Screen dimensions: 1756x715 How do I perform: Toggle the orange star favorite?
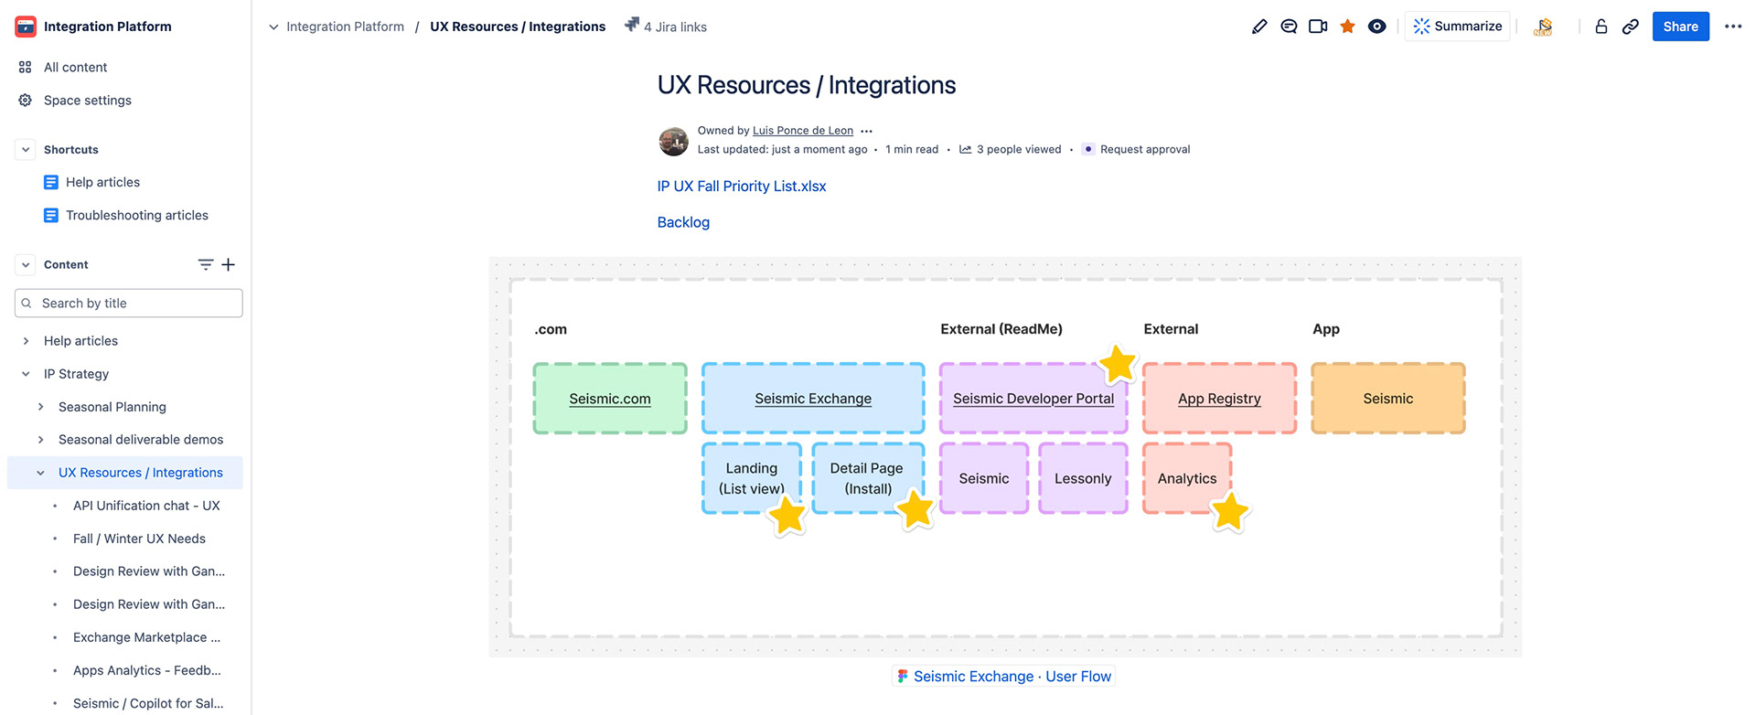click(1347, 27)
